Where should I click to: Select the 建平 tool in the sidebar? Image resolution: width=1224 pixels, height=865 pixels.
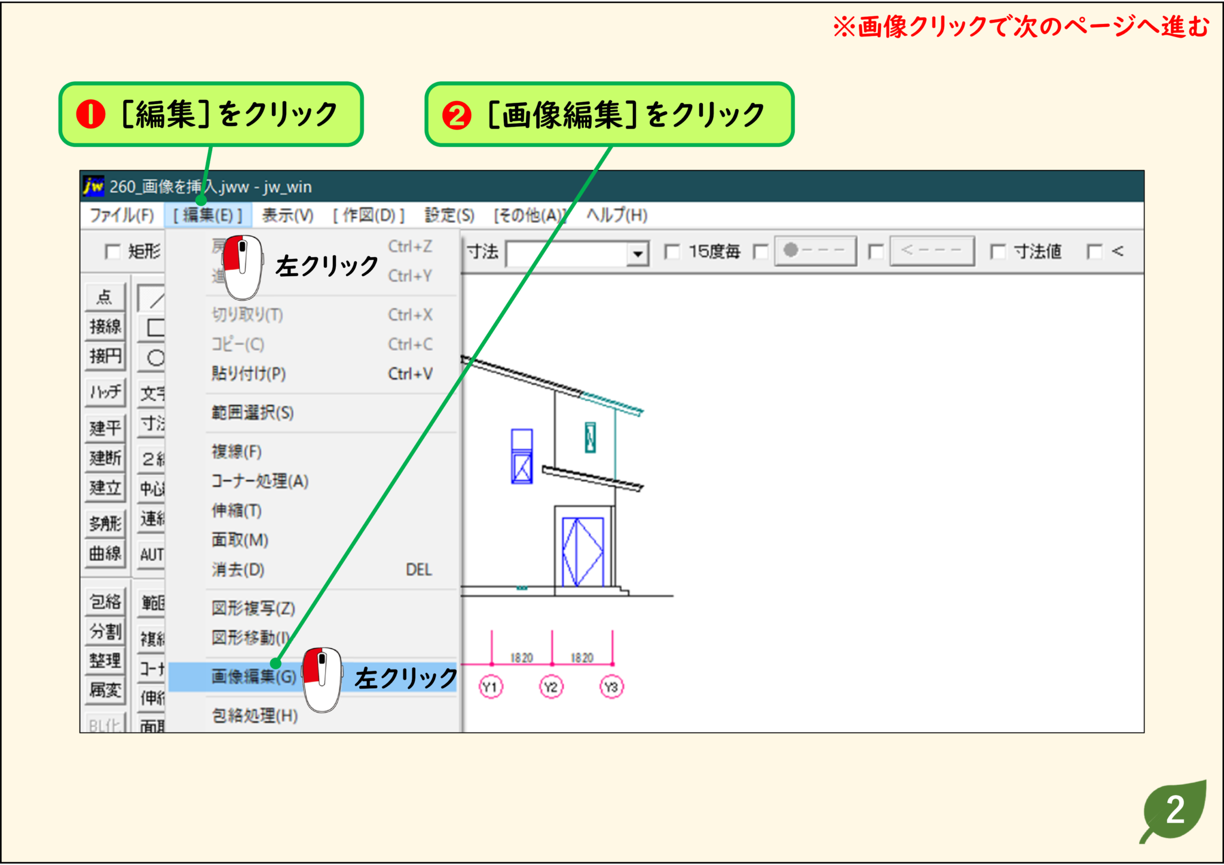tap(105, 427)
